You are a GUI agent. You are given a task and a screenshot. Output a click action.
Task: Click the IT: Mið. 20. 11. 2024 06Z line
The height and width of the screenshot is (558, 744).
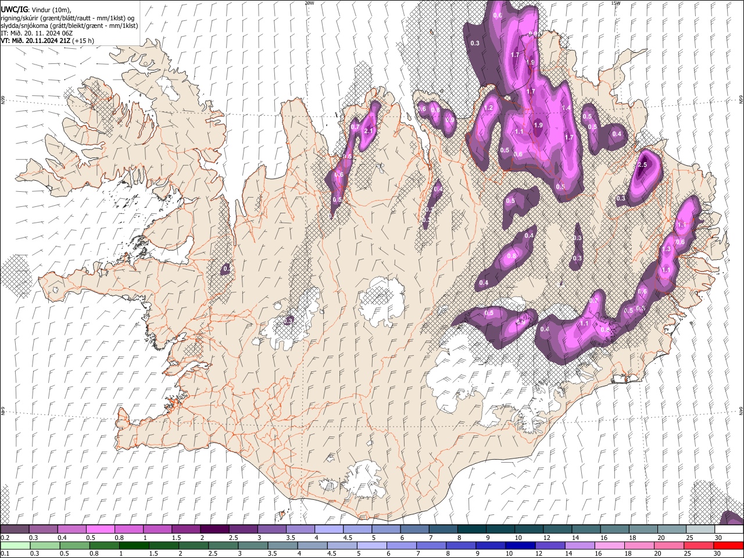(x=37, y=33)
